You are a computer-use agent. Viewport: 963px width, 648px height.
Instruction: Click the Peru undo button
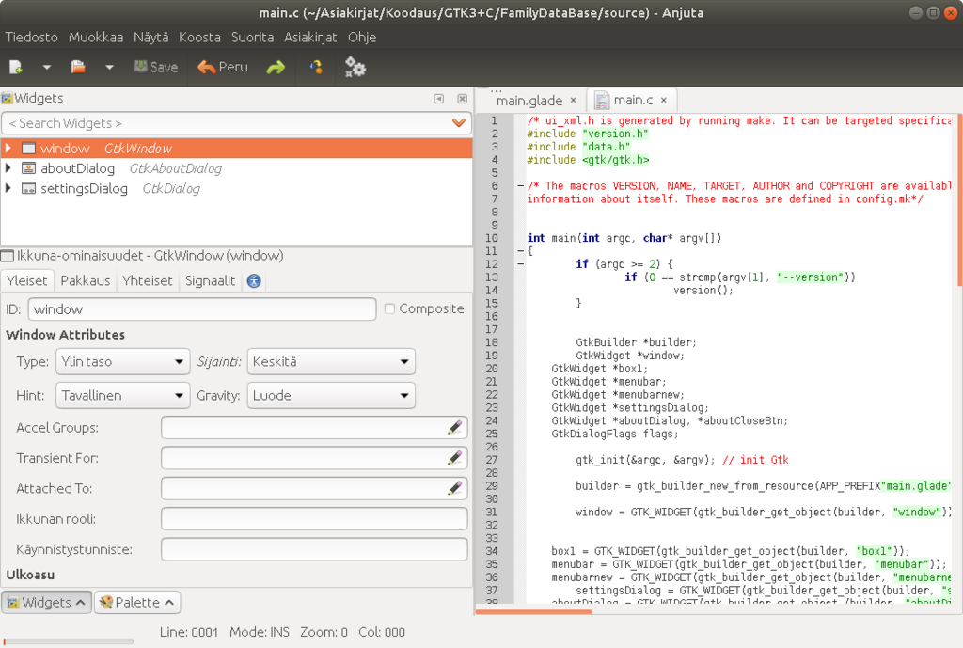click(x=223, y=67)
